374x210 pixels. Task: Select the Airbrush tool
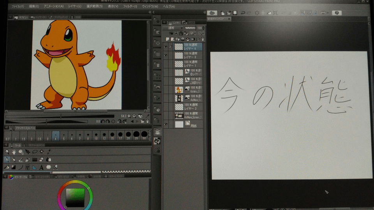pyautogui.click(x=28, y=159)
